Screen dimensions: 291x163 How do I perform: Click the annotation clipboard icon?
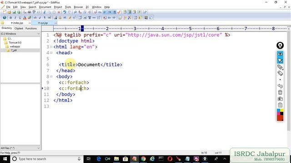click(x=280, y=105)
